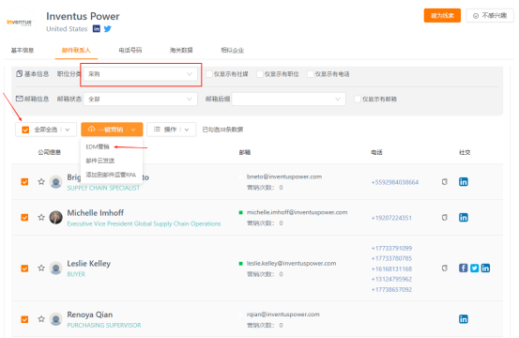Open the 相关企业 tab
This screenshot has height=338, width=519.
pyautogui.click(x=233, y=51)
